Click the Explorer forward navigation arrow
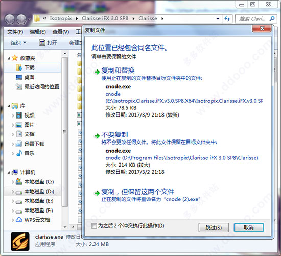The height and width of the screenshot is (256, 281). coord(21,19)
